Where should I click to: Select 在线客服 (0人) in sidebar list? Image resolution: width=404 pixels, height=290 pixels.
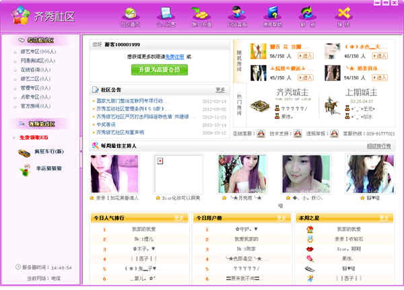tap(36, 69)
